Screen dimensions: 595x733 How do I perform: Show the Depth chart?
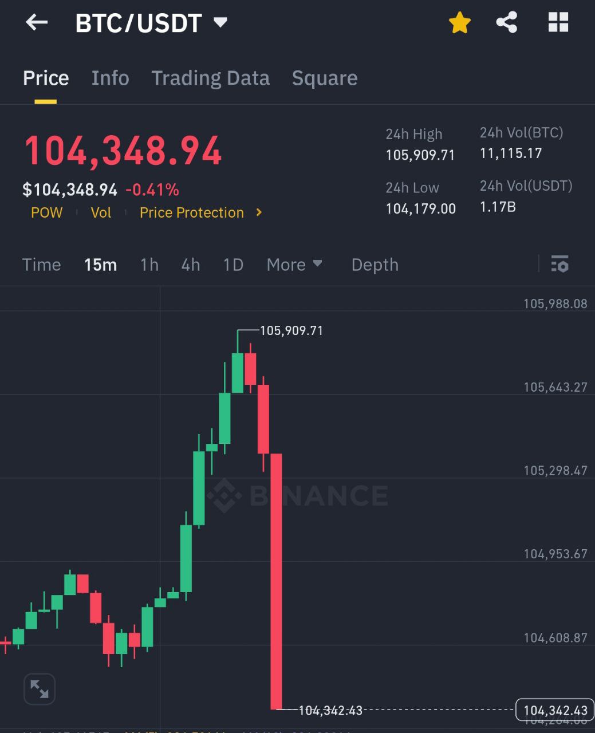tap(375, 265)
